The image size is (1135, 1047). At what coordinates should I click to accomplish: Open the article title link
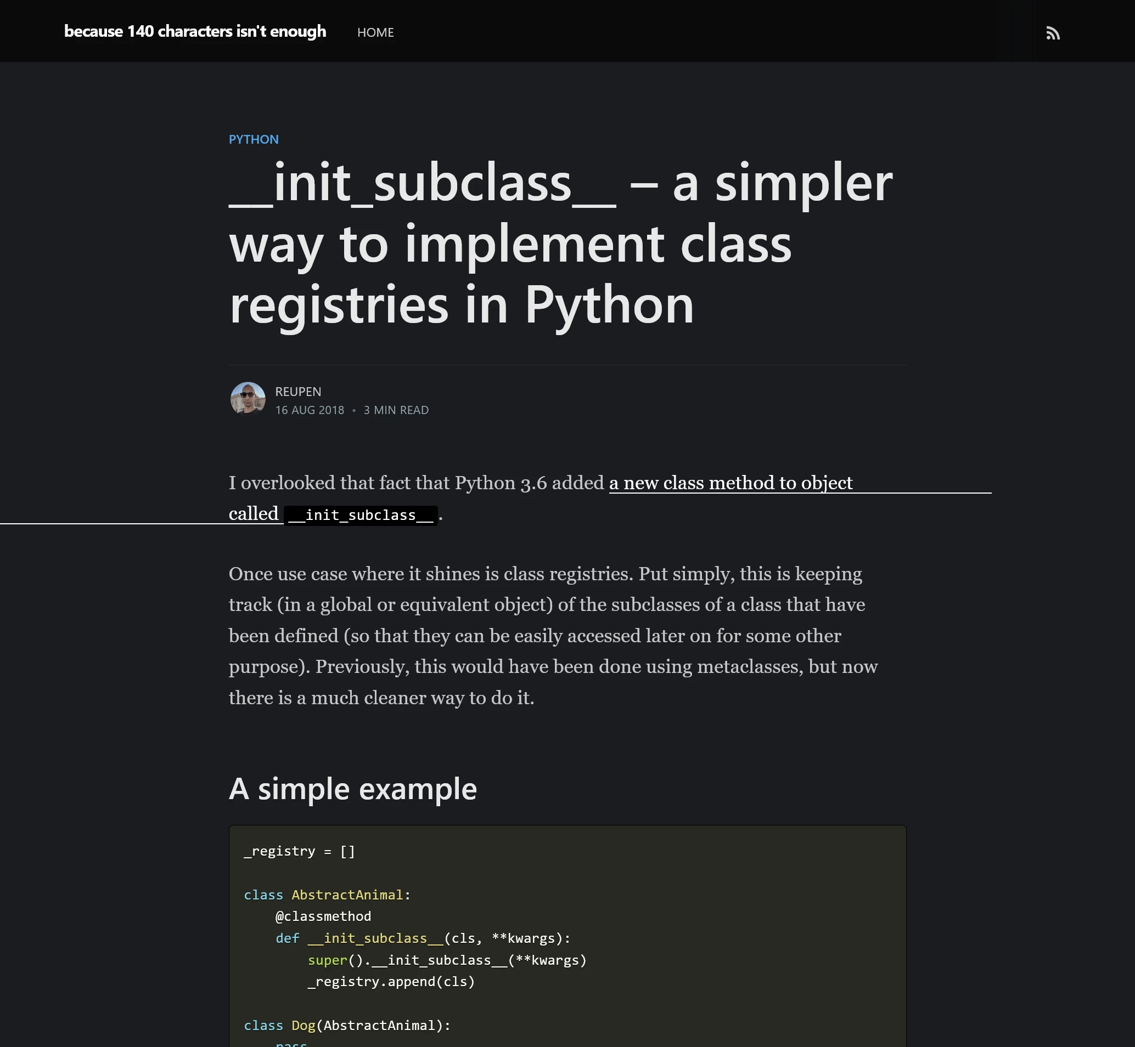[561, 244]
